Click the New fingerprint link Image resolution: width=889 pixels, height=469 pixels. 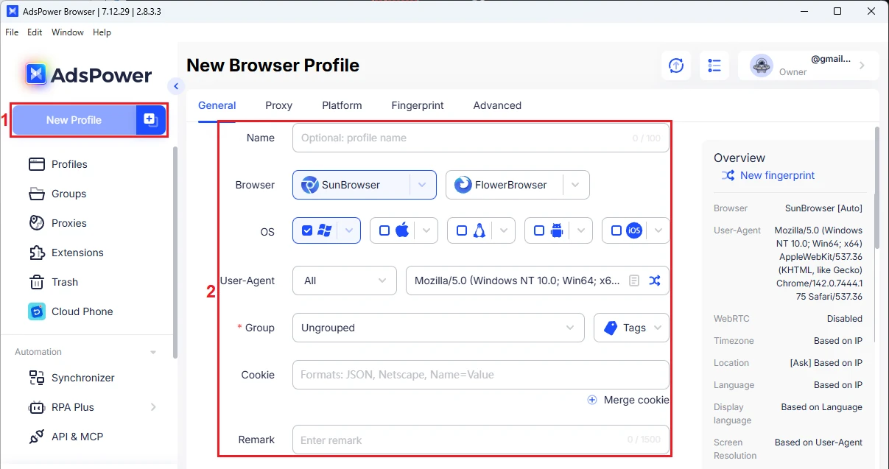coord(776,175)
